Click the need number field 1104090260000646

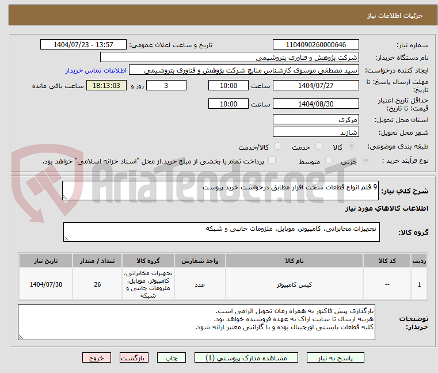(x=315, y=45)
